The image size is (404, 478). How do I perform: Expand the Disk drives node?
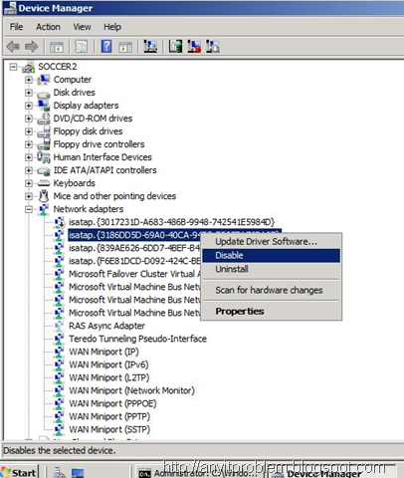[29, 93]
